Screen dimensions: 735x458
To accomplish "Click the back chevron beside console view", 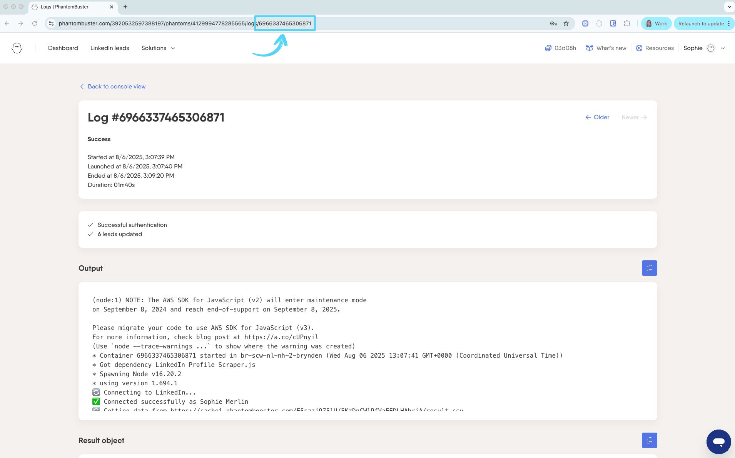I will pyautogui.click(x=82, y=87).
